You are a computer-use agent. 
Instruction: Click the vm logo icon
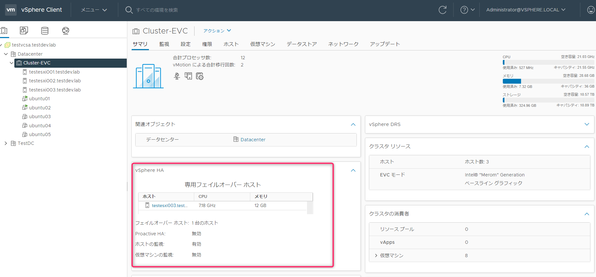[11, 10]
